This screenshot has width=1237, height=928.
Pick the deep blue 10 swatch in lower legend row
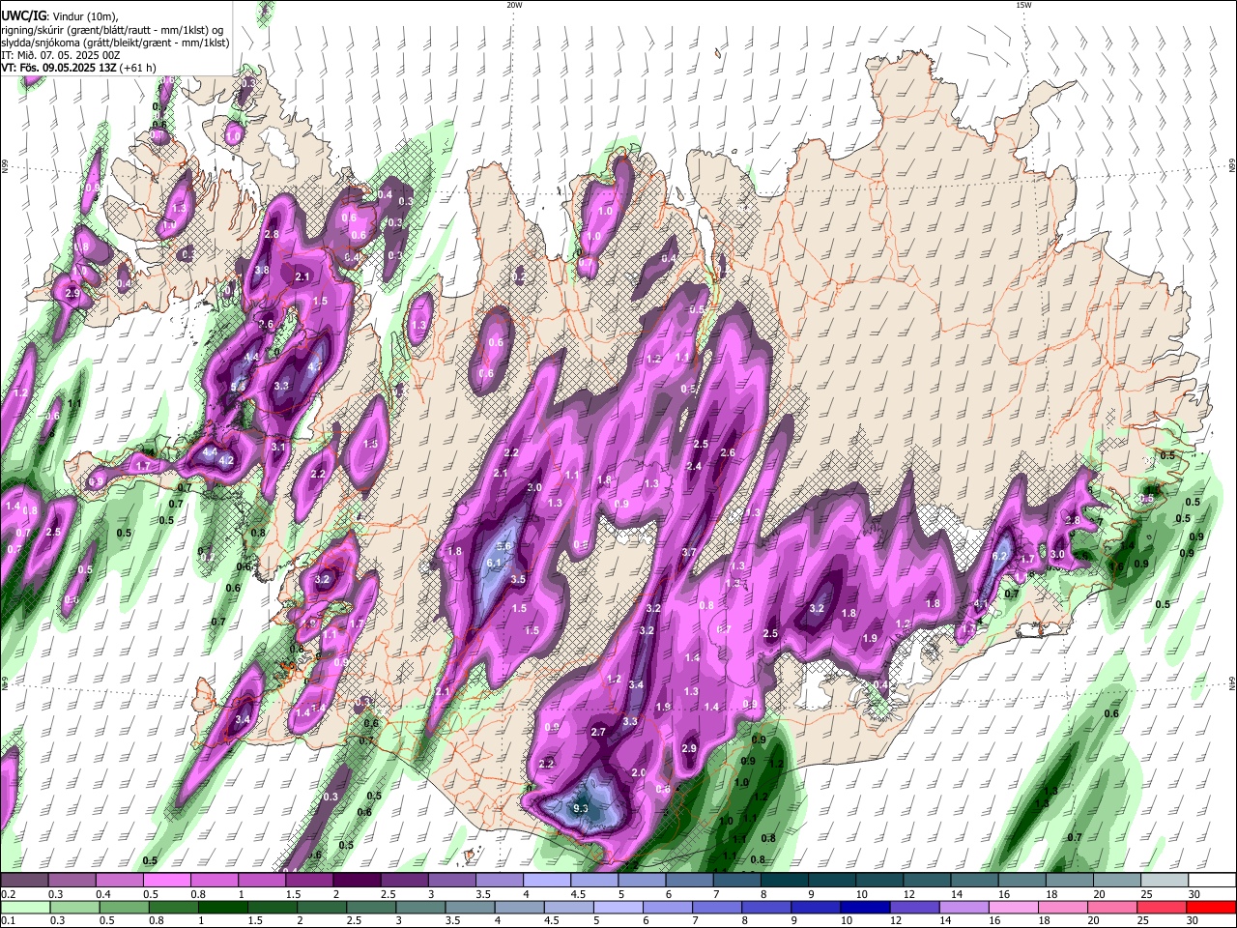coord(865,908)
